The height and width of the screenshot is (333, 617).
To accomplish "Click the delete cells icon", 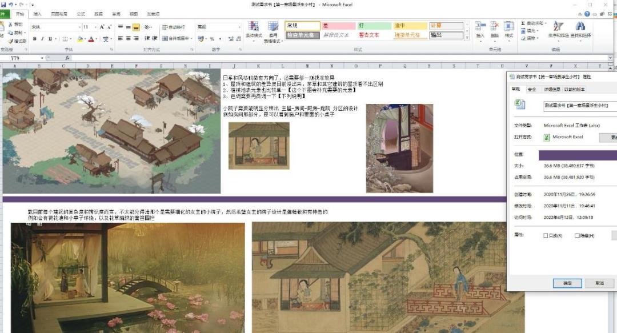I will pos(495,30).
